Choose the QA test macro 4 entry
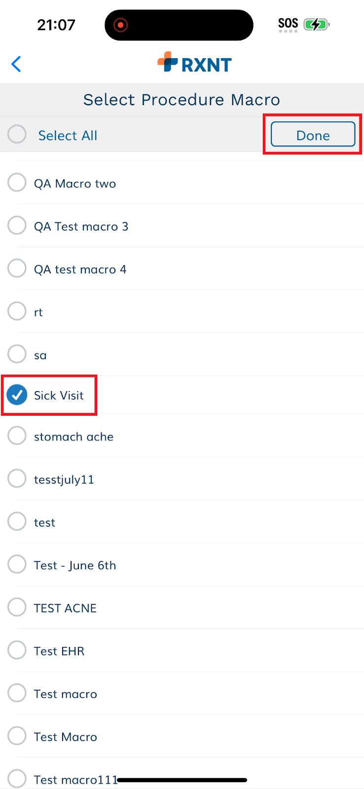 [182, 268]
